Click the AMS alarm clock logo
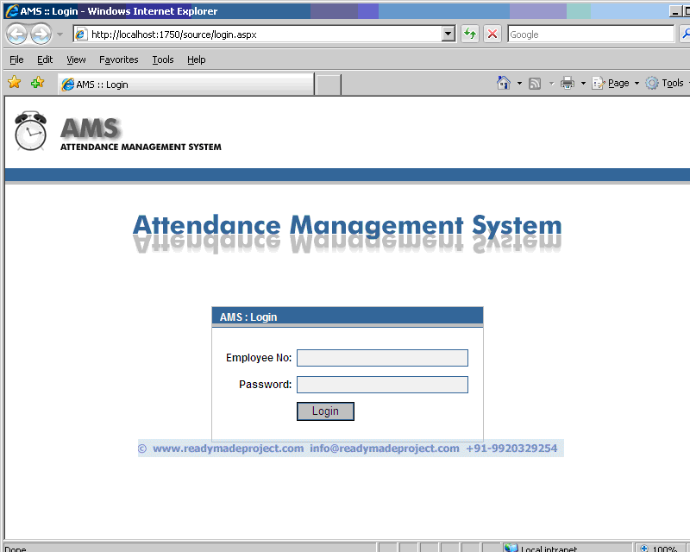690x552 pixels. point(30,131)
